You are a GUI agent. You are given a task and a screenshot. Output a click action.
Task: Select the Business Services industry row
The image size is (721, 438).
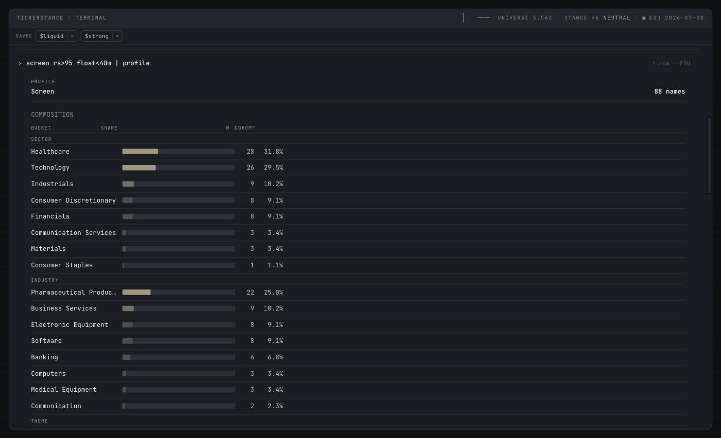[x=358, y=308]
